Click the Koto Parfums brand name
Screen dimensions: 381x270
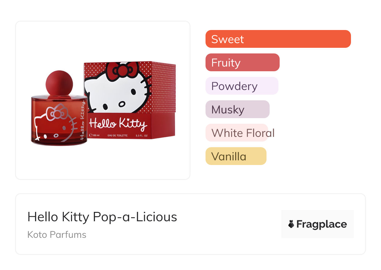tap(57, 235)
